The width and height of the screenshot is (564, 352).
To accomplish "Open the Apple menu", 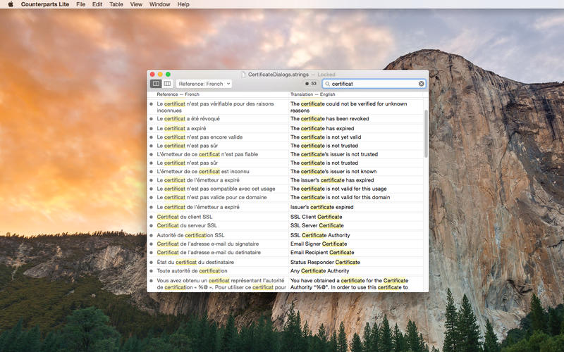I will tap(11, 4).
